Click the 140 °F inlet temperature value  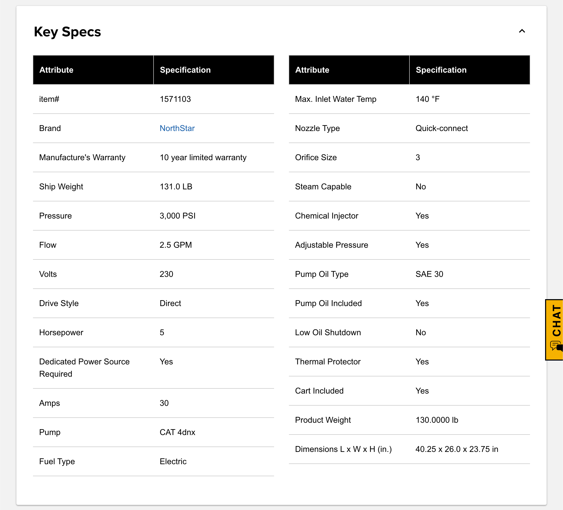[x=427, y=99]
